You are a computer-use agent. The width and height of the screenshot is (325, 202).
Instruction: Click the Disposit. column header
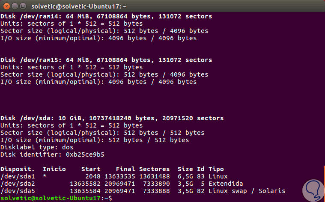coord(18,169)
